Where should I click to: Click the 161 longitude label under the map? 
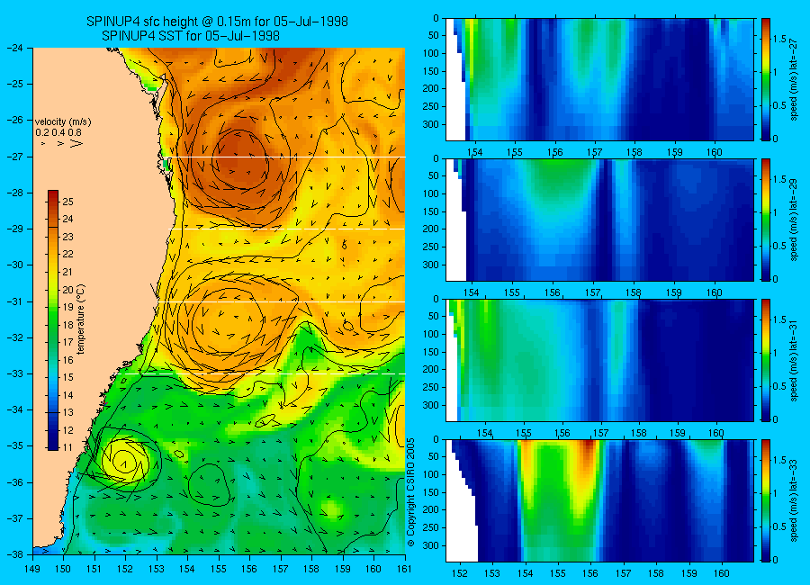tap(404, 569)
